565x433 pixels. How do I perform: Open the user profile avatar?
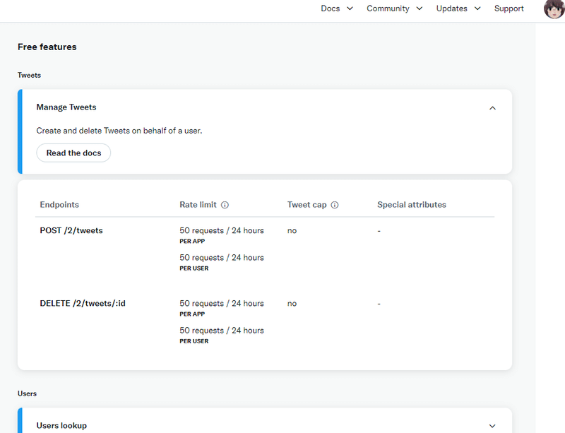[554, 8]
